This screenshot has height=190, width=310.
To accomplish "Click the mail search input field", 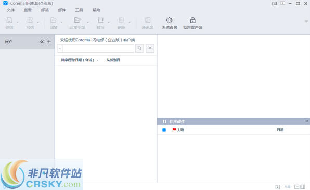I will pyautogui.click(x=98, y=48).
